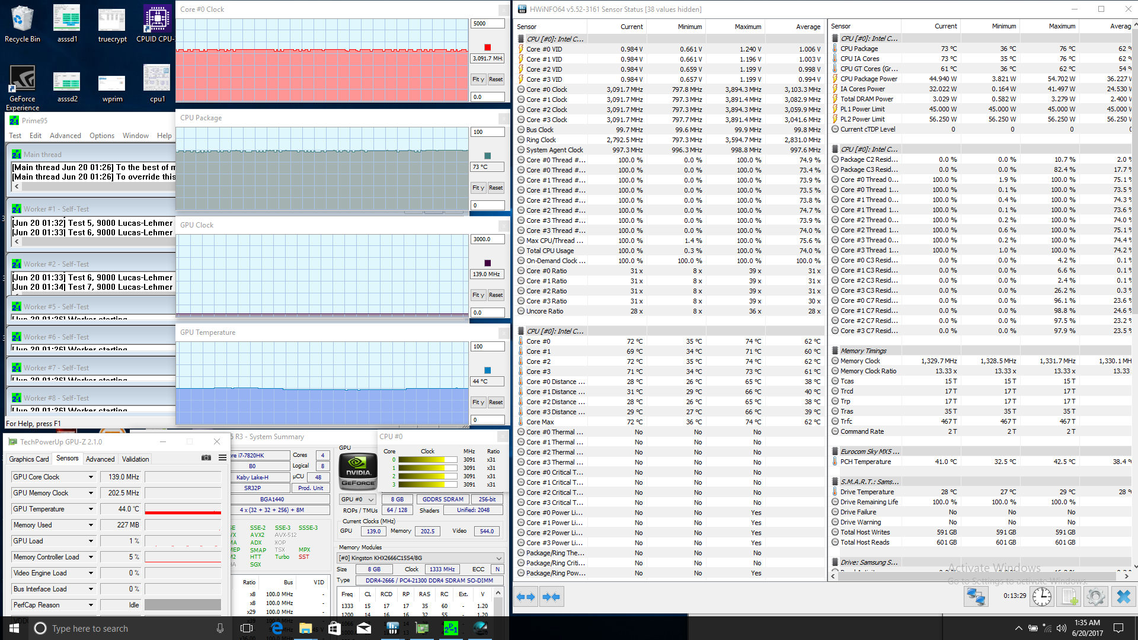This screenshot has width=1138, height=640.
Task: Click purple color swatch of GPU Clock graph
Action: point(488,263)
